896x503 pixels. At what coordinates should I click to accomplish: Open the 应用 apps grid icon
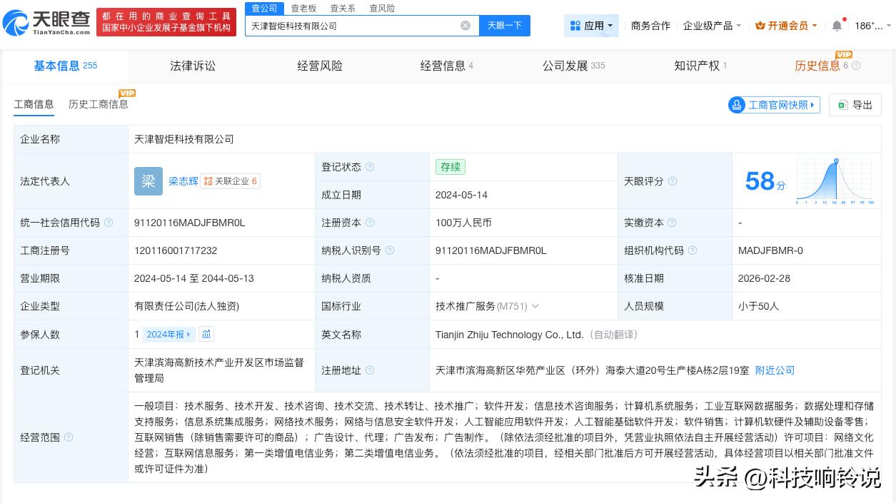[x=577, y=26]
